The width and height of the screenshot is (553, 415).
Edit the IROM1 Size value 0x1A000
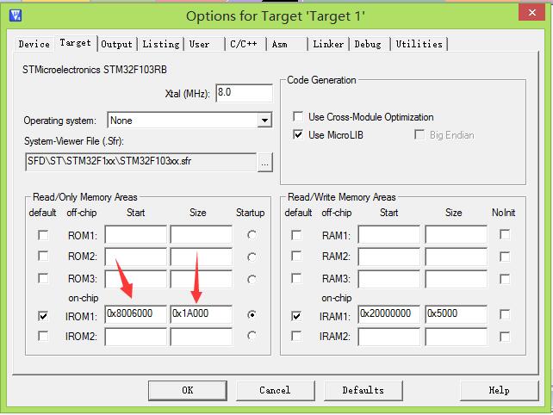pyautogui.click(x=201, y=314)
